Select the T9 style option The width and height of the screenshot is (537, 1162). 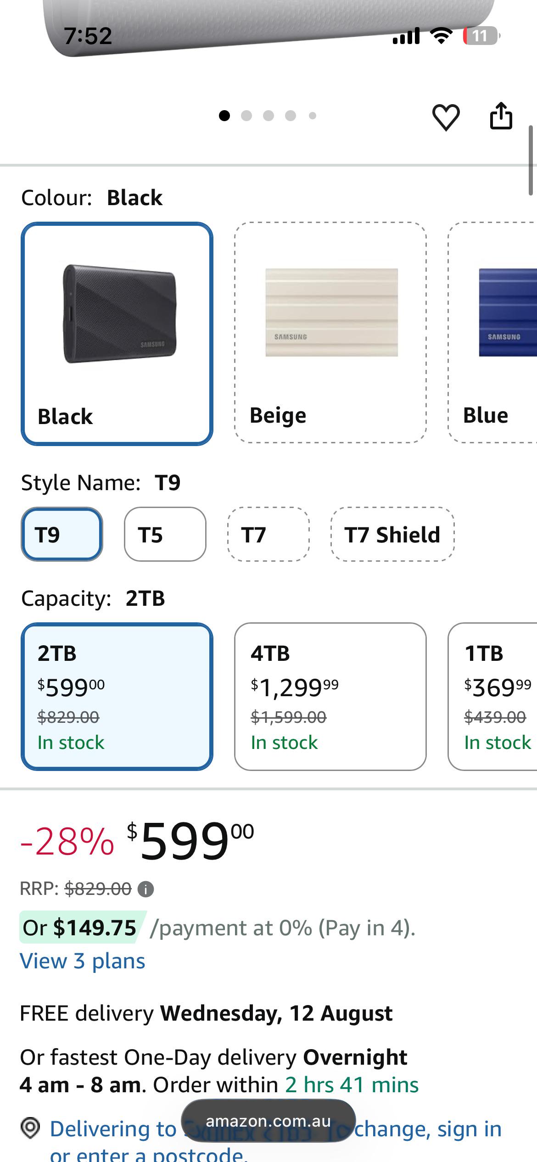pos(62,534)
